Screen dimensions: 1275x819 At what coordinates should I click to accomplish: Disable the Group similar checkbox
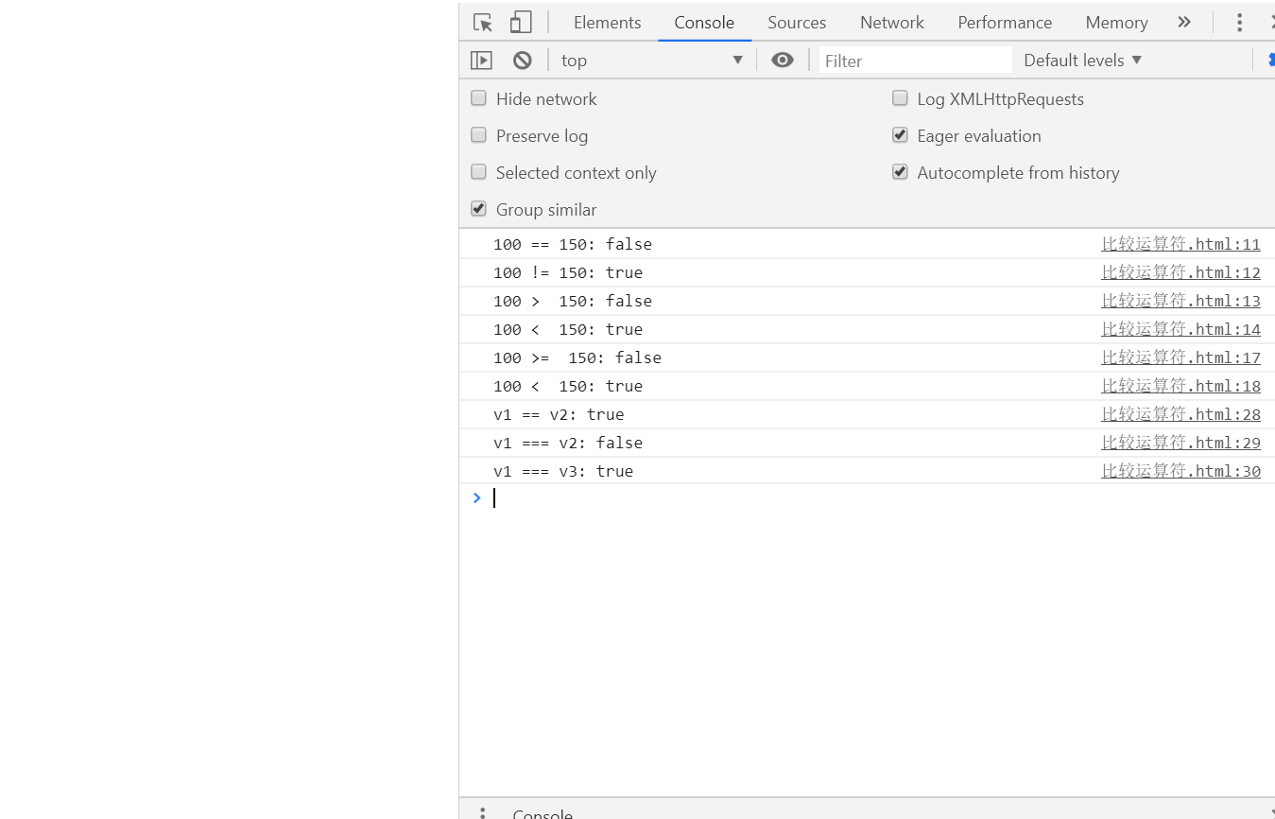479,209
